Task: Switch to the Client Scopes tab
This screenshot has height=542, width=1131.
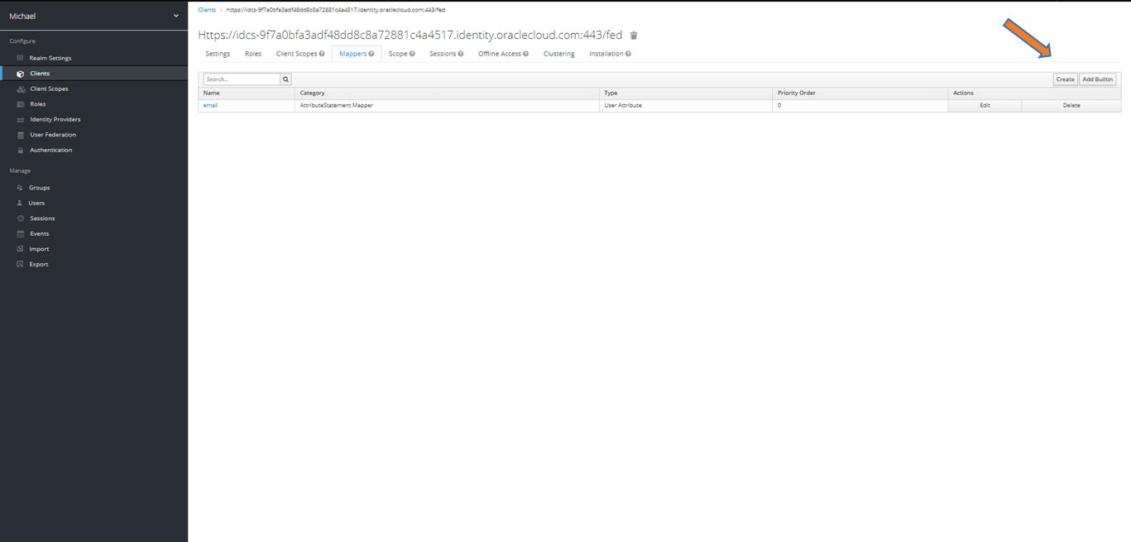Action: (295, 53)
